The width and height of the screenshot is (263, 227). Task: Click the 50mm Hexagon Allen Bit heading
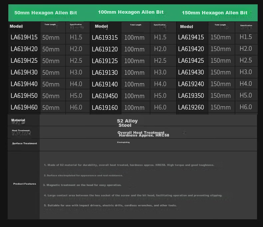click(46, 13)
